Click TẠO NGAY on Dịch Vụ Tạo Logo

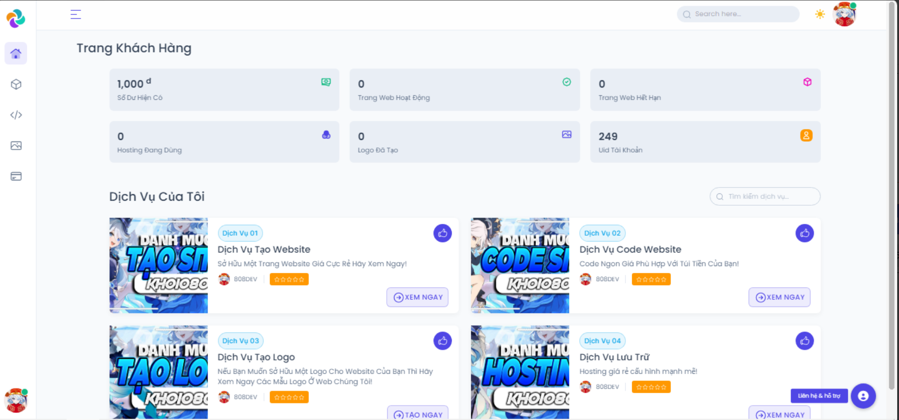click(x=417, y=414)
